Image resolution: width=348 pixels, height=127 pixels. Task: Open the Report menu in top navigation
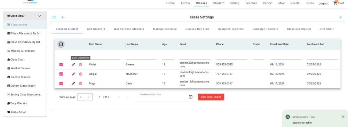click(x=268, y=3)
